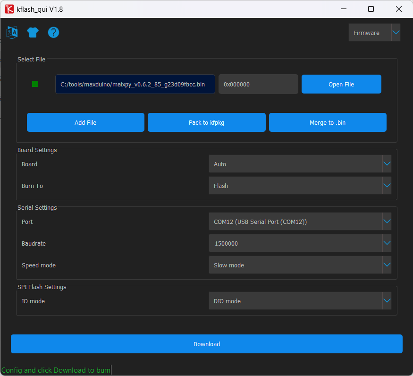413x376 pixels.
Task: Click the IO mode label text
Action: [33, 301]
